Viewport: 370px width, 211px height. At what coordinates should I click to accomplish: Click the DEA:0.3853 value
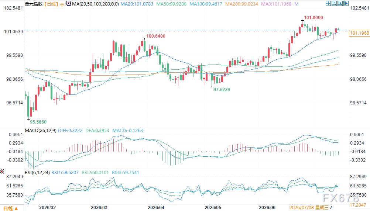point(97,130)
